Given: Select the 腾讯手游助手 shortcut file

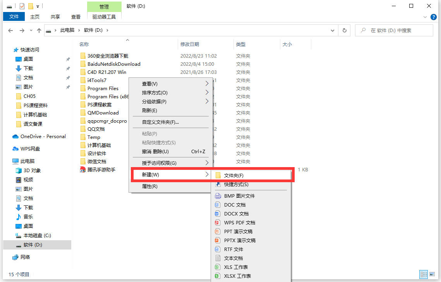Looking at the screenshot, I should coord(101,169).
